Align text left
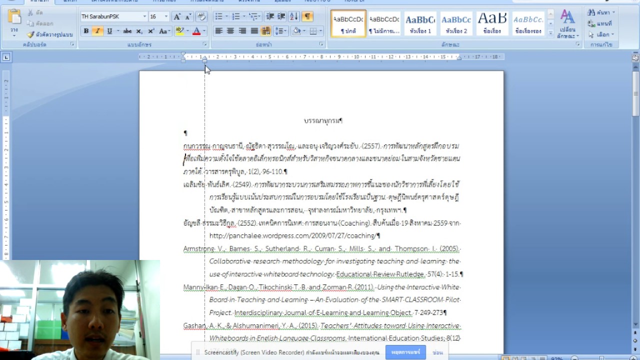 (218, 31)
